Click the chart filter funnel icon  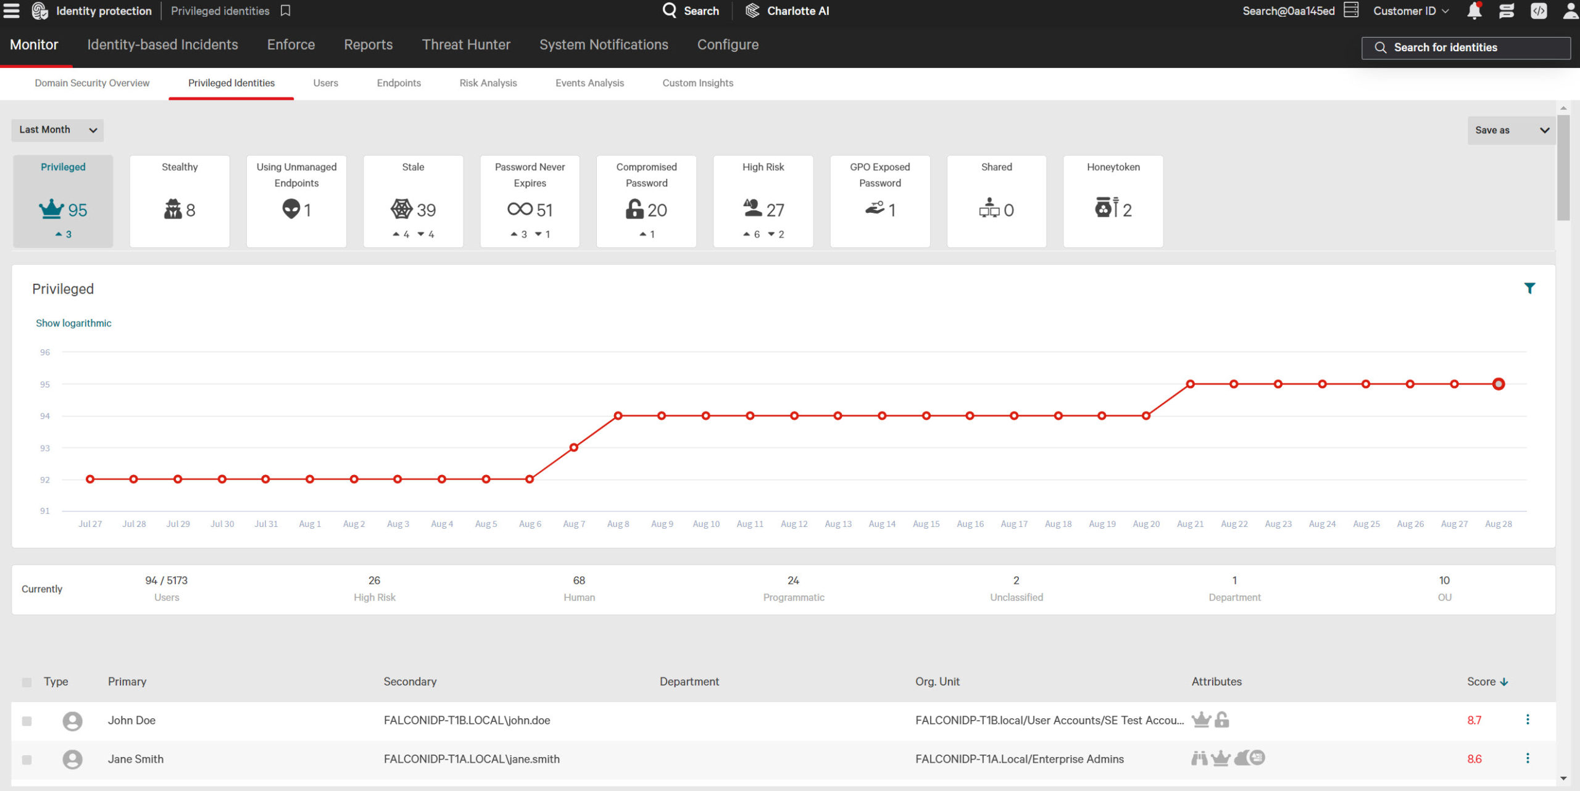click(x=1529, y=288)
